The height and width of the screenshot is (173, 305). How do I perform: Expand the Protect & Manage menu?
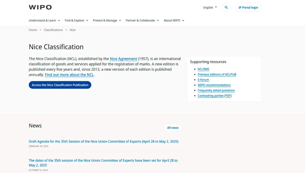107,21
